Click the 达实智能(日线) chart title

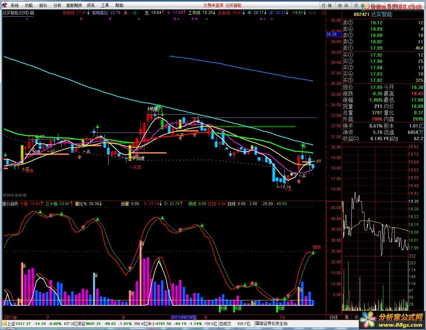[16, 13]
